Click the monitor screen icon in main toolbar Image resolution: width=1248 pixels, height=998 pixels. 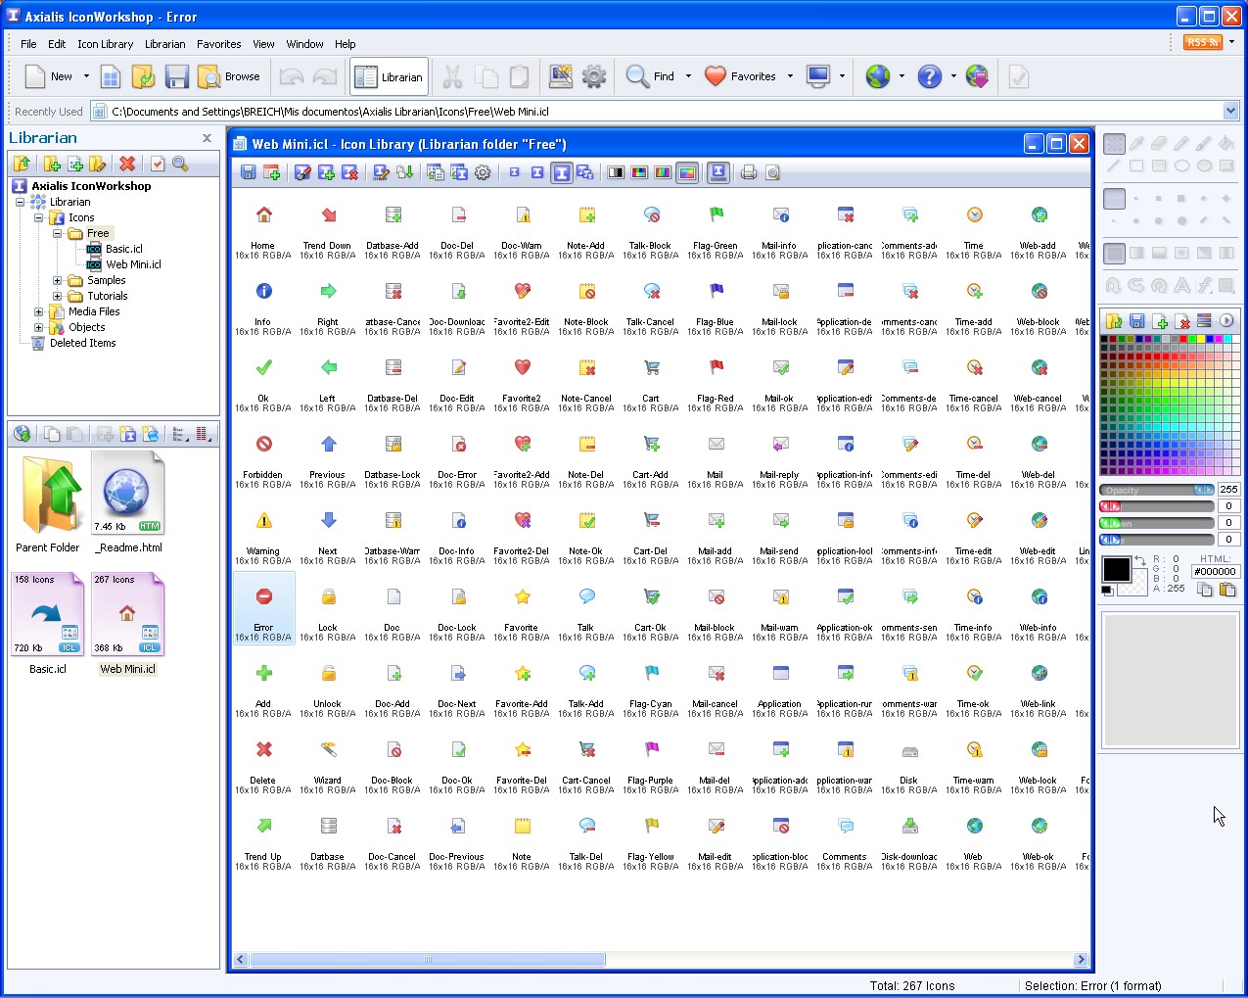818,76
